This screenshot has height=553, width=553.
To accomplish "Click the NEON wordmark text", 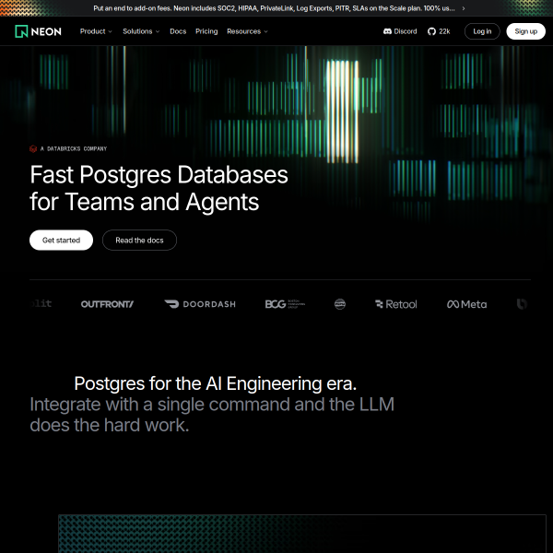I will tap(46, 31).
